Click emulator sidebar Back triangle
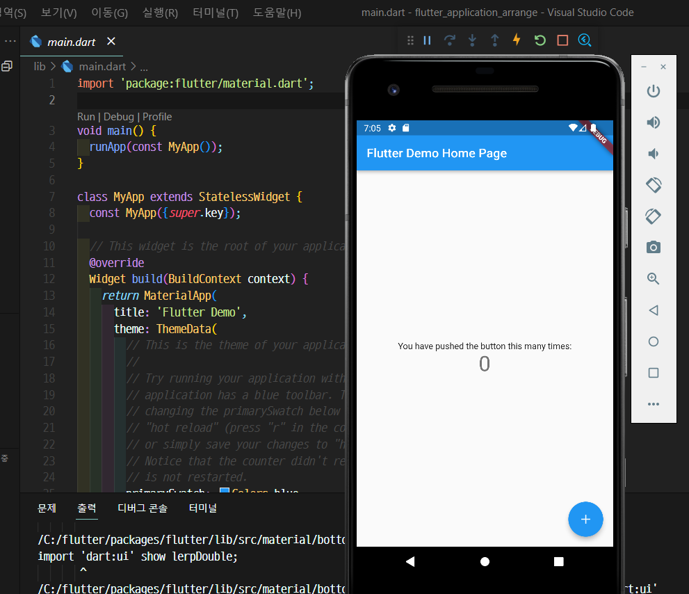 (x=654, y=310)
